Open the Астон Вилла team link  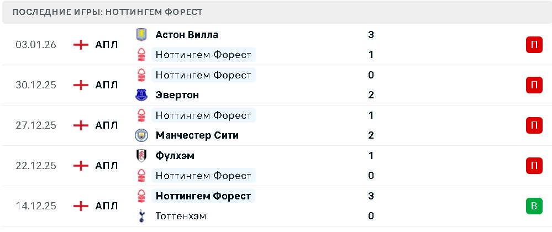coord(187,35)
